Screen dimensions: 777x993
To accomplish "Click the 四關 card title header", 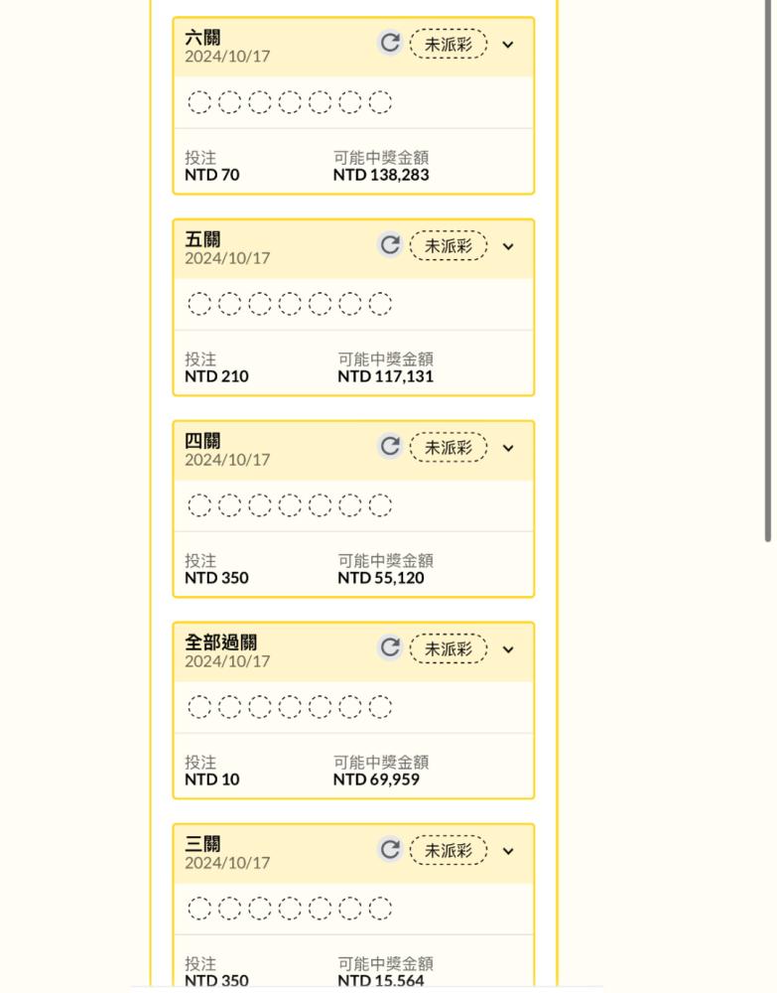I will tap(202, 441).
